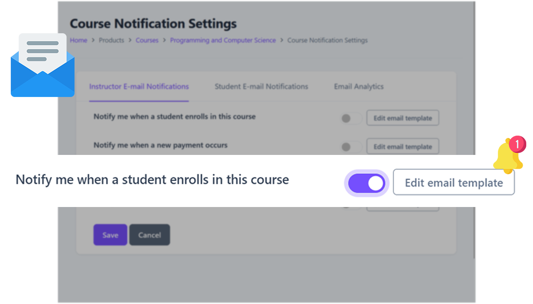The width and height of the screenshot is (533, 304).
Task: Open the Courses breadcrumb link
Action: (147, 40)
